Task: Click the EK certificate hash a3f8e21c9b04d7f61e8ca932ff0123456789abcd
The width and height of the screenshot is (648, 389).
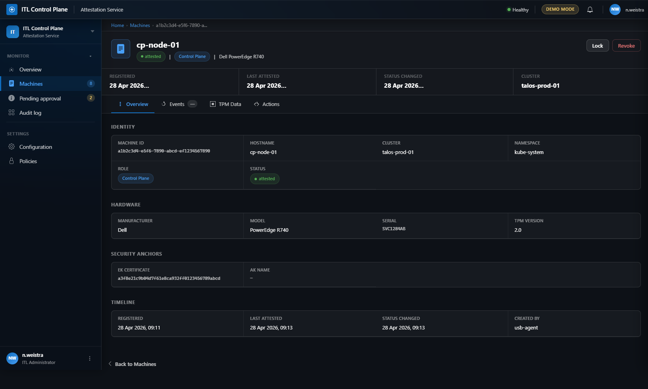Action: point(169,278)
